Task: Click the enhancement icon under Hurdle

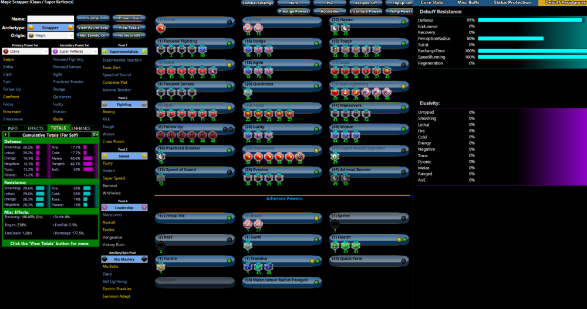Action: click(160, 266)
